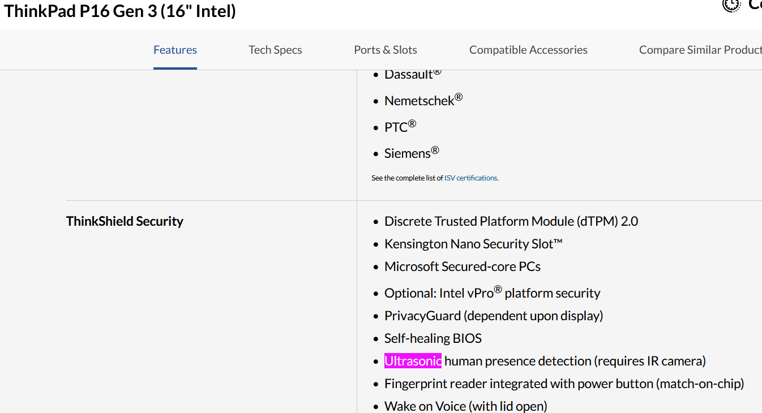762x413 pixels.
Task: Click the highlighted word Ultrasonic
Action: click(x=413, y=361)
